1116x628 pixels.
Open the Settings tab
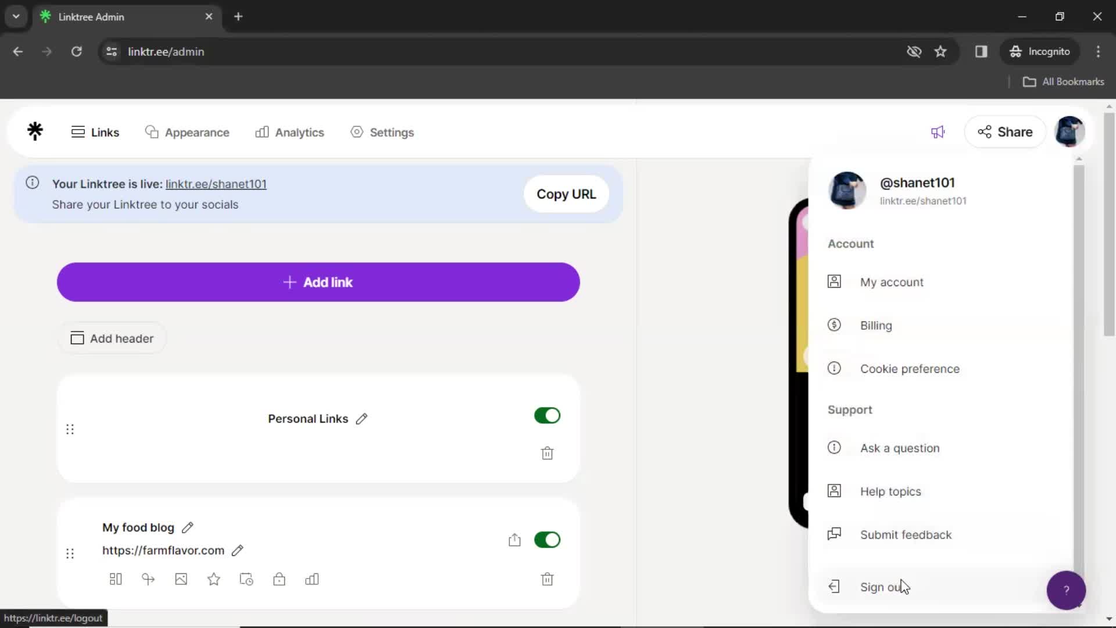pos(382,132)
